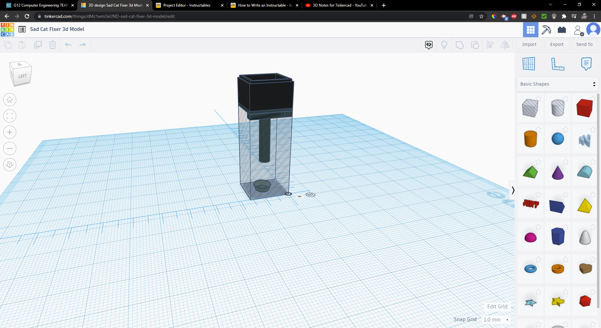Select the blue Wedge shape
The image size is (601, 328).
[x=557, y=206]
